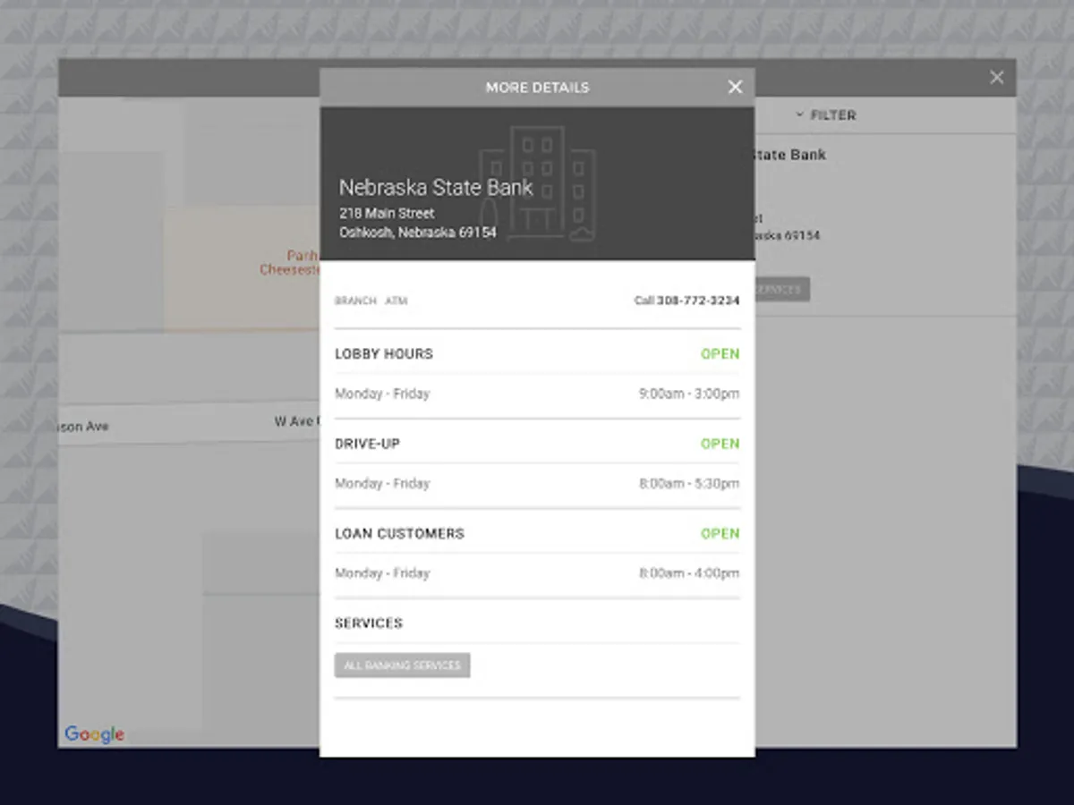1074x805 pixels.
Task: Click the ATM tag
Action: (396, 301)
